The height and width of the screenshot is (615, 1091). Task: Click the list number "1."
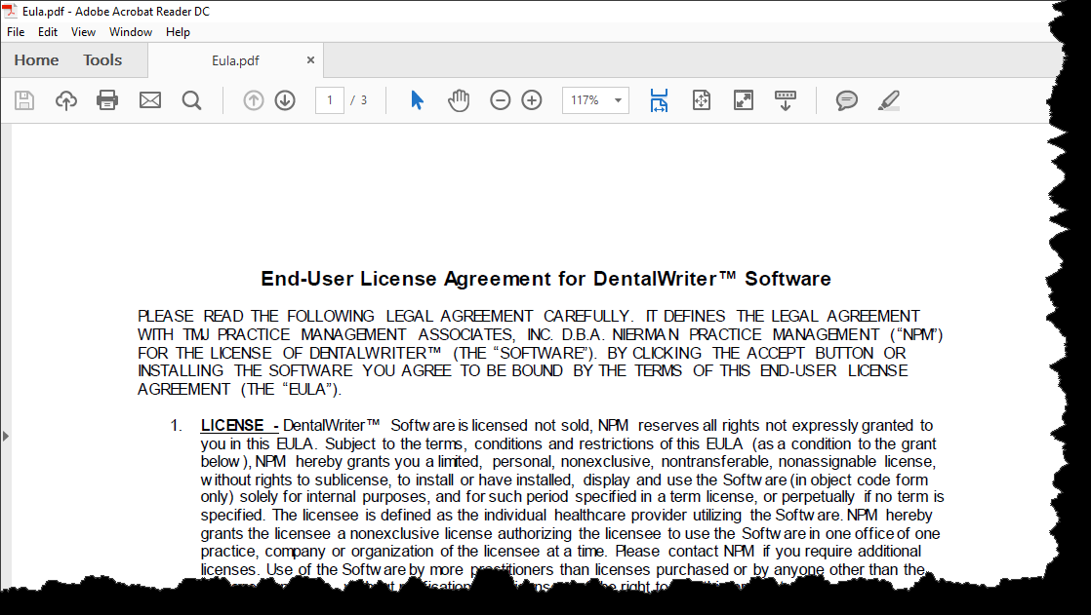176,425
